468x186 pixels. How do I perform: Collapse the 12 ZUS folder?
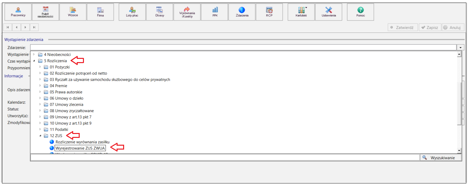click(x=40, y=136)
